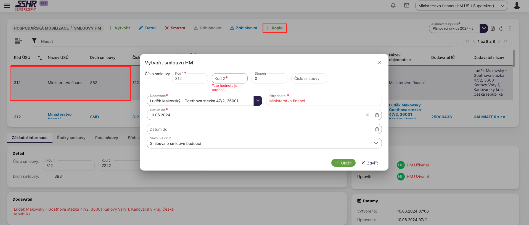The image size is (529, 225).
Task: Expand the Dodavatel dropdown
Action: (x=258, y=101)
